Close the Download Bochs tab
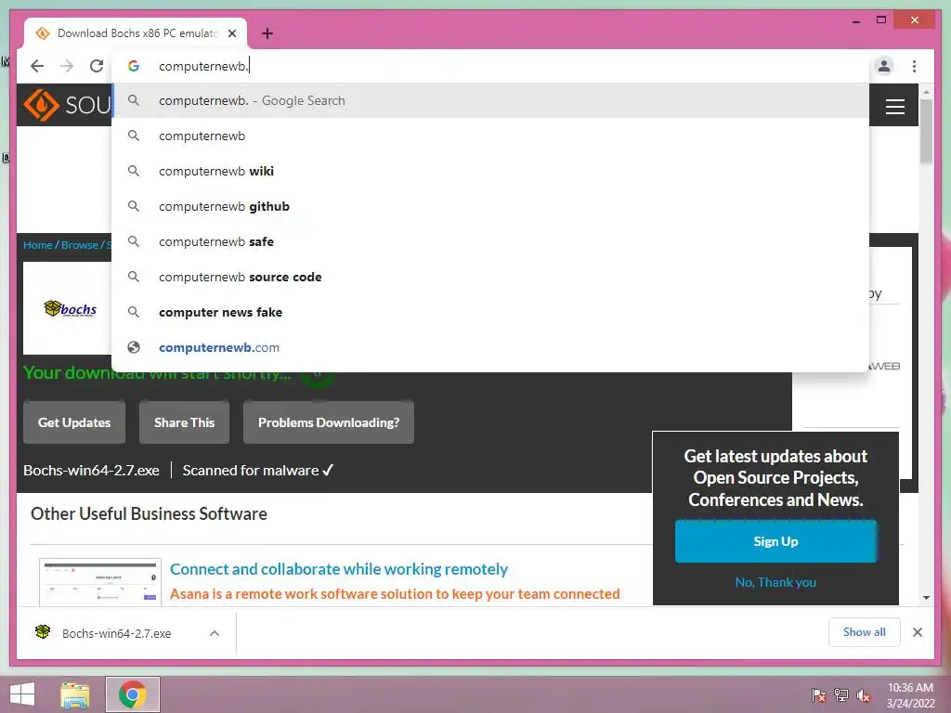Image resolution: width=951 pixels, height=713 pixels. coord(231,33)
